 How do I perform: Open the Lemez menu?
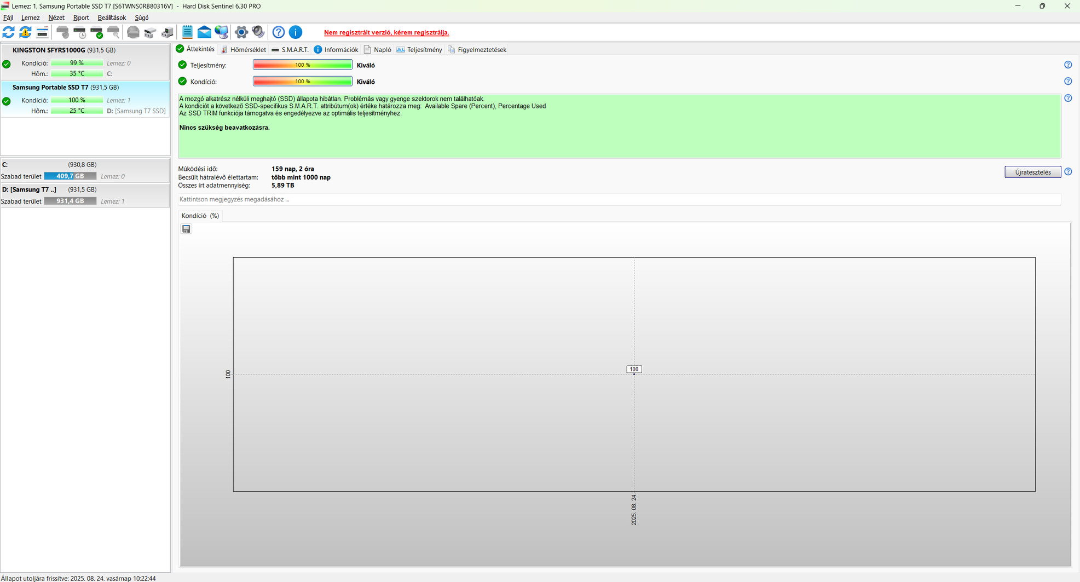coord(30,18)
